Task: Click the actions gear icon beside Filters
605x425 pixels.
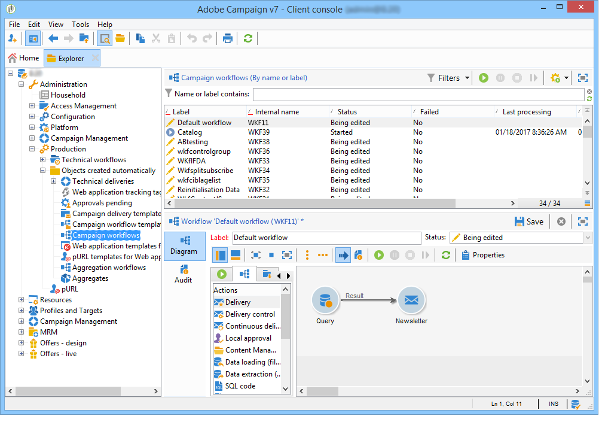Action: [555, 78]
